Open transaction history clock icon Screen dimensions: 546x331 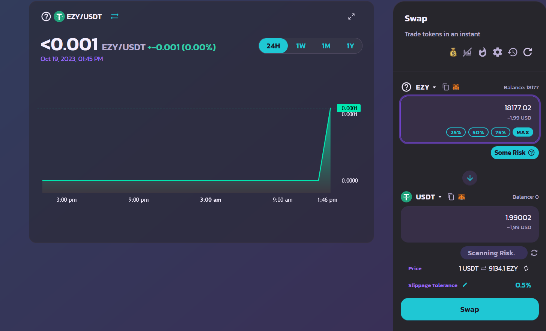[513, 52]
